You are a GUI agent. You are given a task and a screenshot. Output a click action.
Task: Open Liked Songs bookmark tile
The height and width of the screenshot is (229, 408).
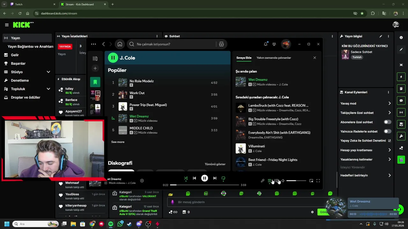pyautogui.click(x=95, y=82)
